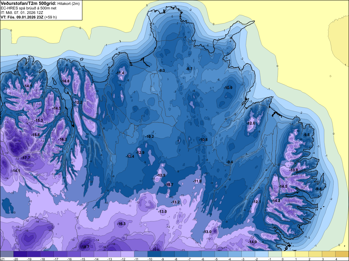The height and width of the screenshot is (261, 349).
Task: Click the slate gray-blue legend swatch above -21
Action: click(x=7, y=254)
